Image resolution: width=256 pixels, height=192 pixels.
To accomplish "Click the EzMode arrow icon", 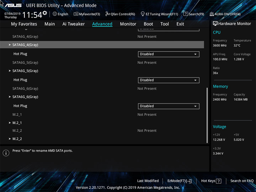I will [189, 181].
